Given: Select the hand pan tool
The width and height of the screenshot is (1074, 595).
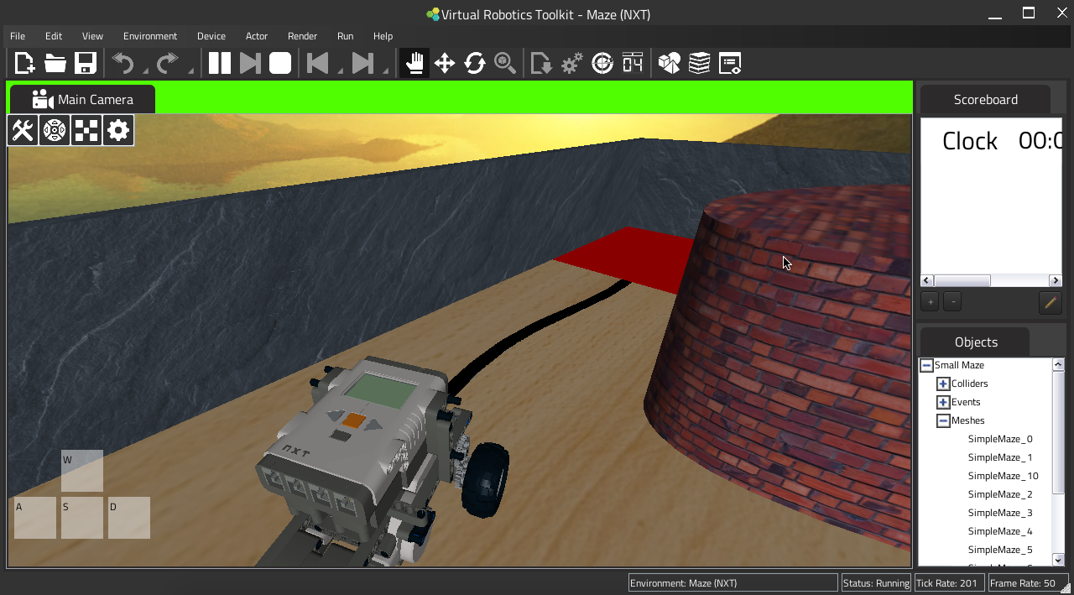Looking at the screenshot, I should pyautogui.click(x=414, y=64).
